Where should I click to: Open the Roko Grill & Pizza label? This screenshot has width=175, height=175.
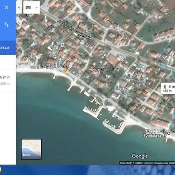[x=55, y=66]
